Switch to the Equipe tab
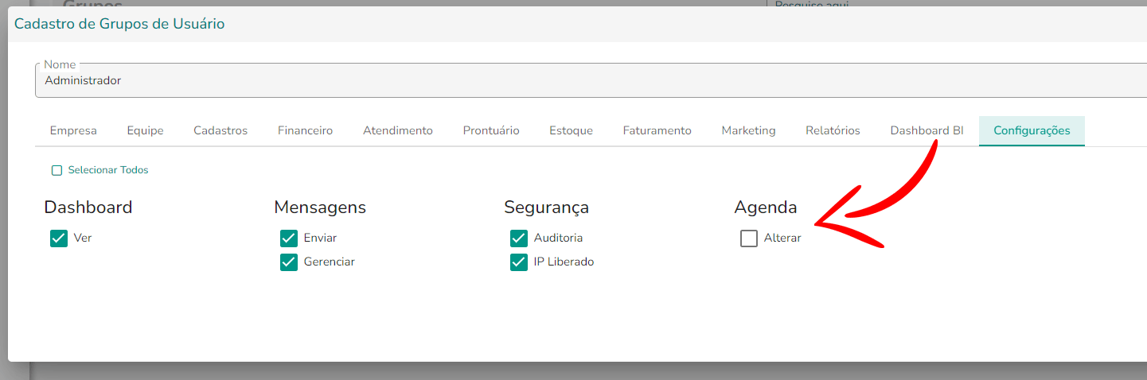Image resolution: width=1147 pixels, height=380 pixels. tap(145, 130)
